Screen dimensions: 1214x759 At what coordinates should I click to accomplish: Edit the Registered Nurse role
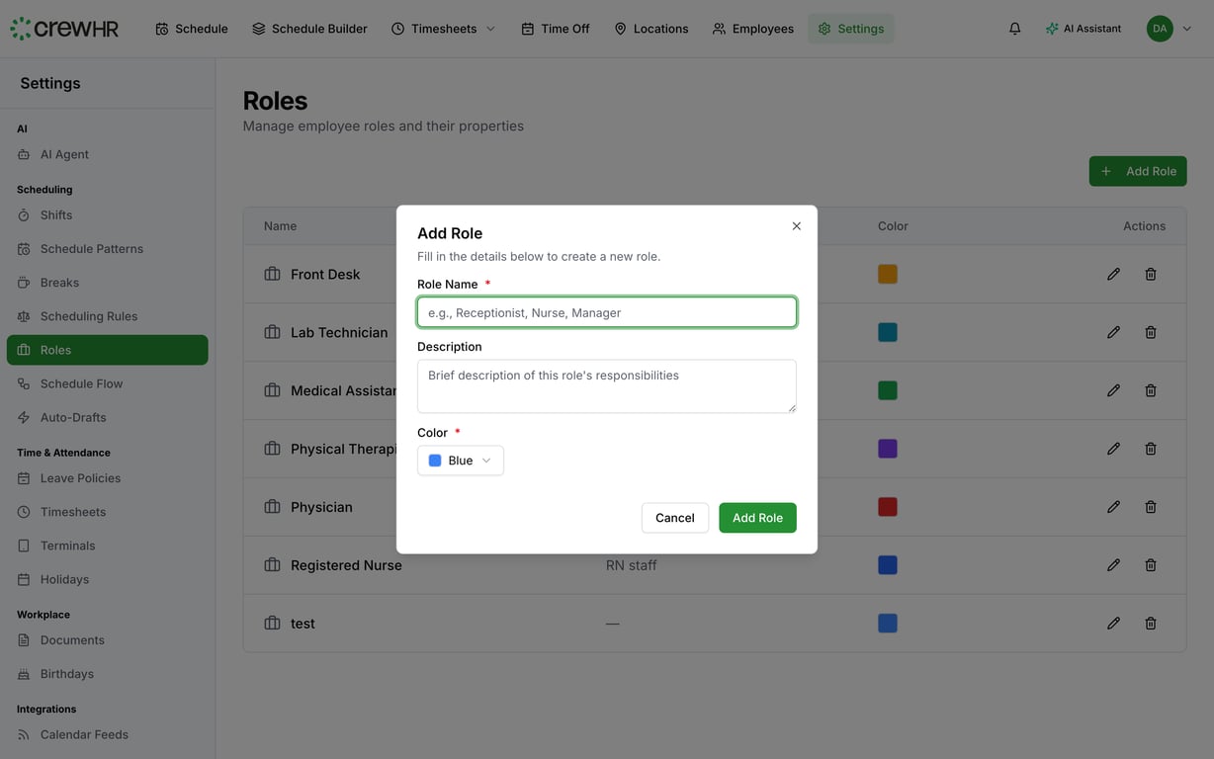pos(1112,563)
